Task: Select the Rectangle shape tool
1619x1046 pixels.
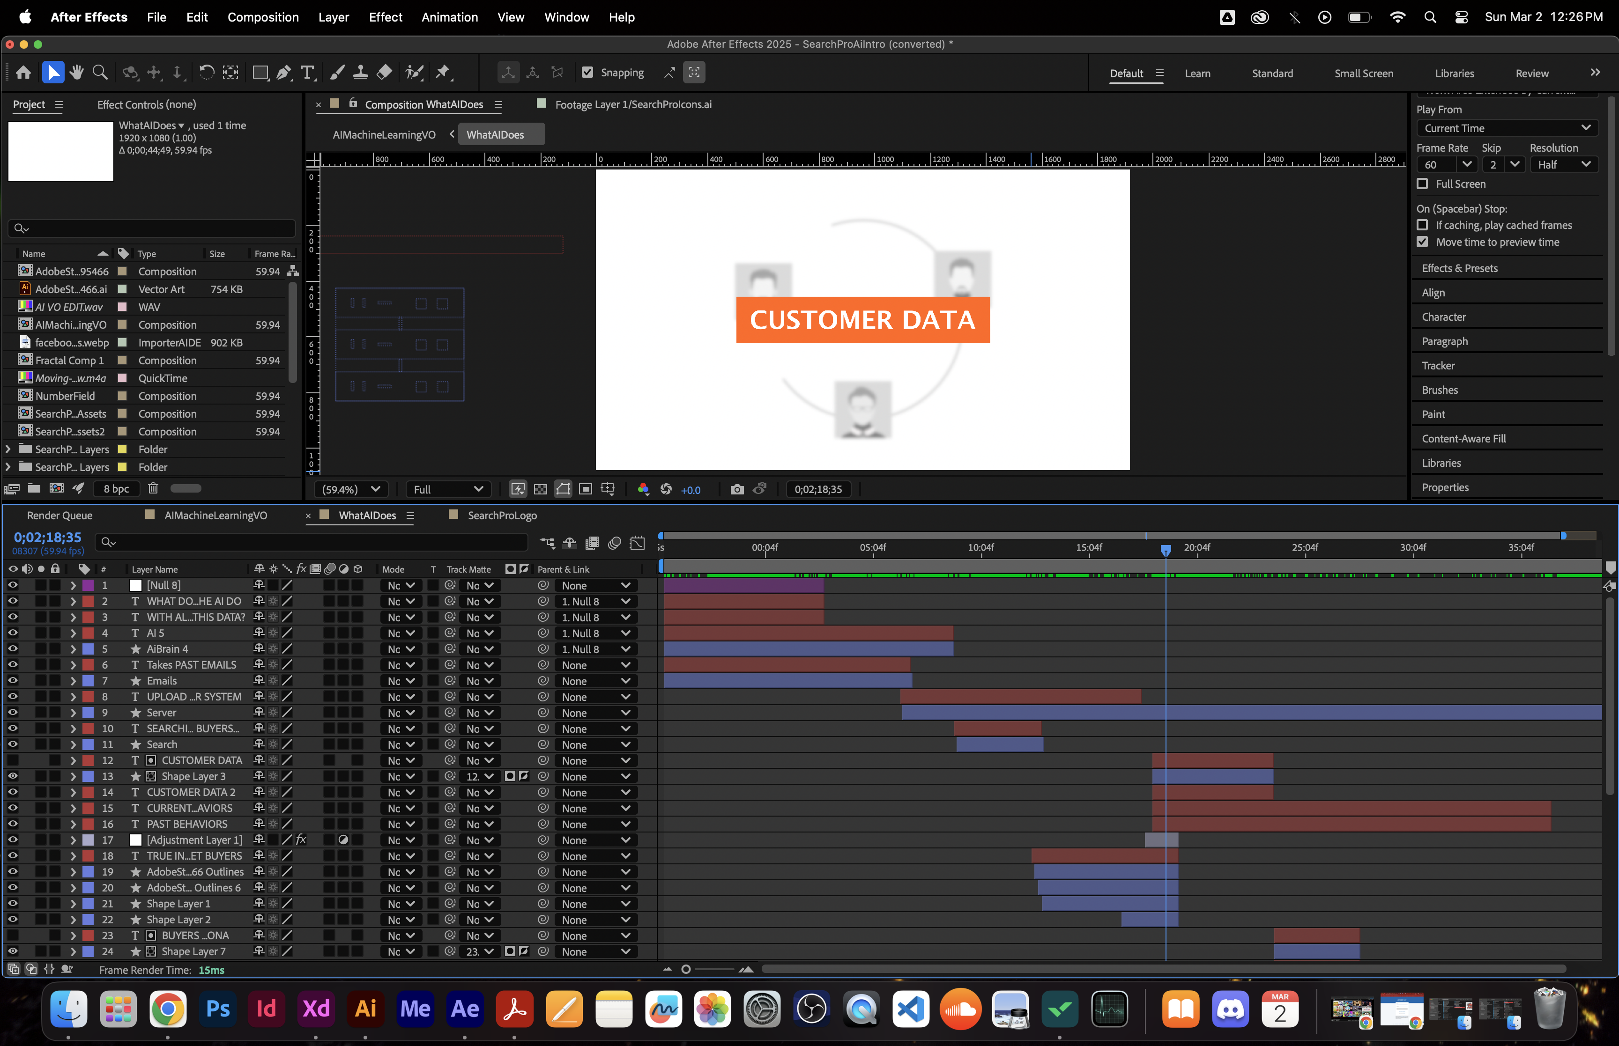Action: click(260, 73)
